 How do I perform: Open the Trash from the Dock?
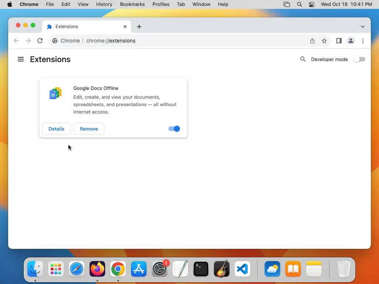343,269
